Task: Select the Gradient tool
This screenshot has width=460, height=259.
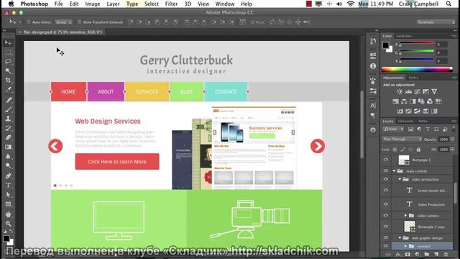Action: click(8, 147)
